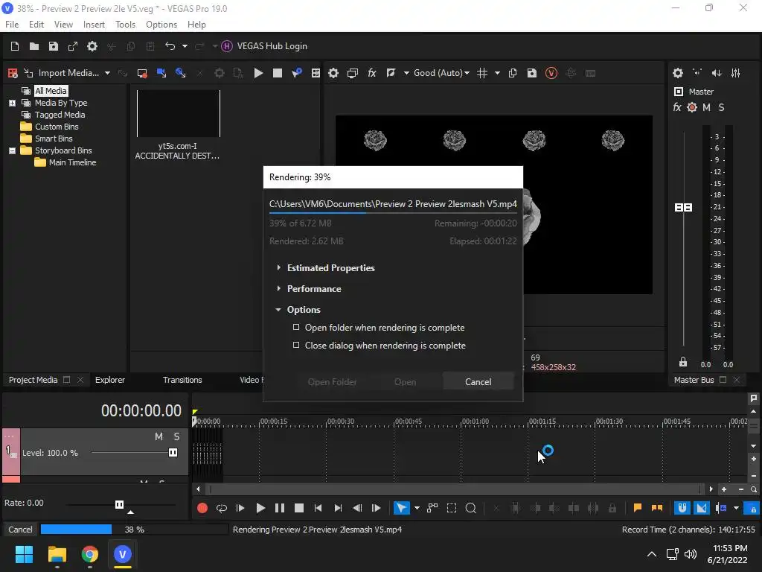Select the Normal Edit tool
Image resolution: width=762 pixels, height=572 pixels.
coord(401,508)
